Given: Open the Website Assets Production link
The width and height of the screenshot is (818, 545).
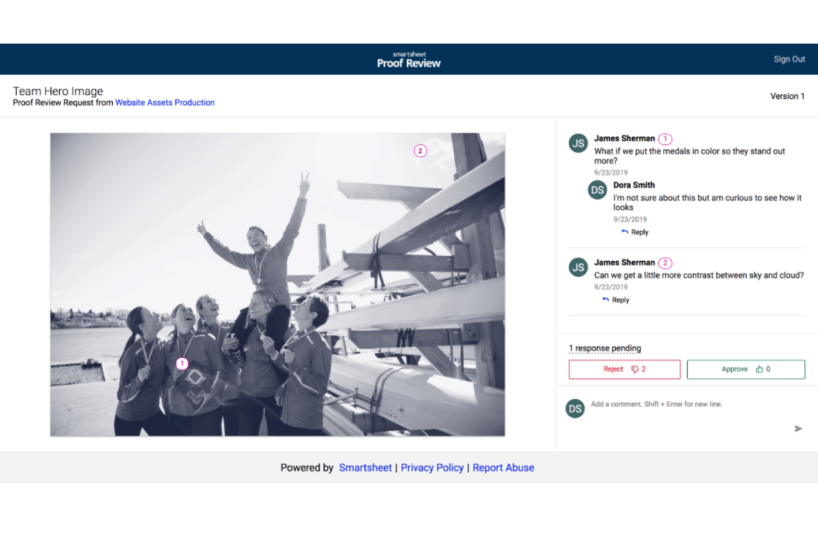Looking at the screenshot, I should coord(165,103).
